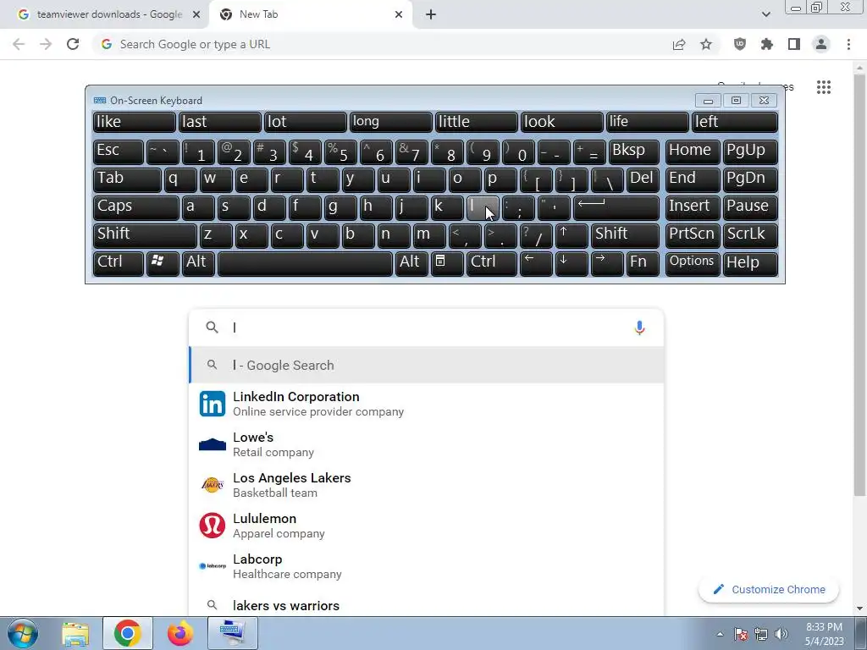Select the LinkedIn Corporation suggestion
The image size is (867, 650).
(427, 404)
